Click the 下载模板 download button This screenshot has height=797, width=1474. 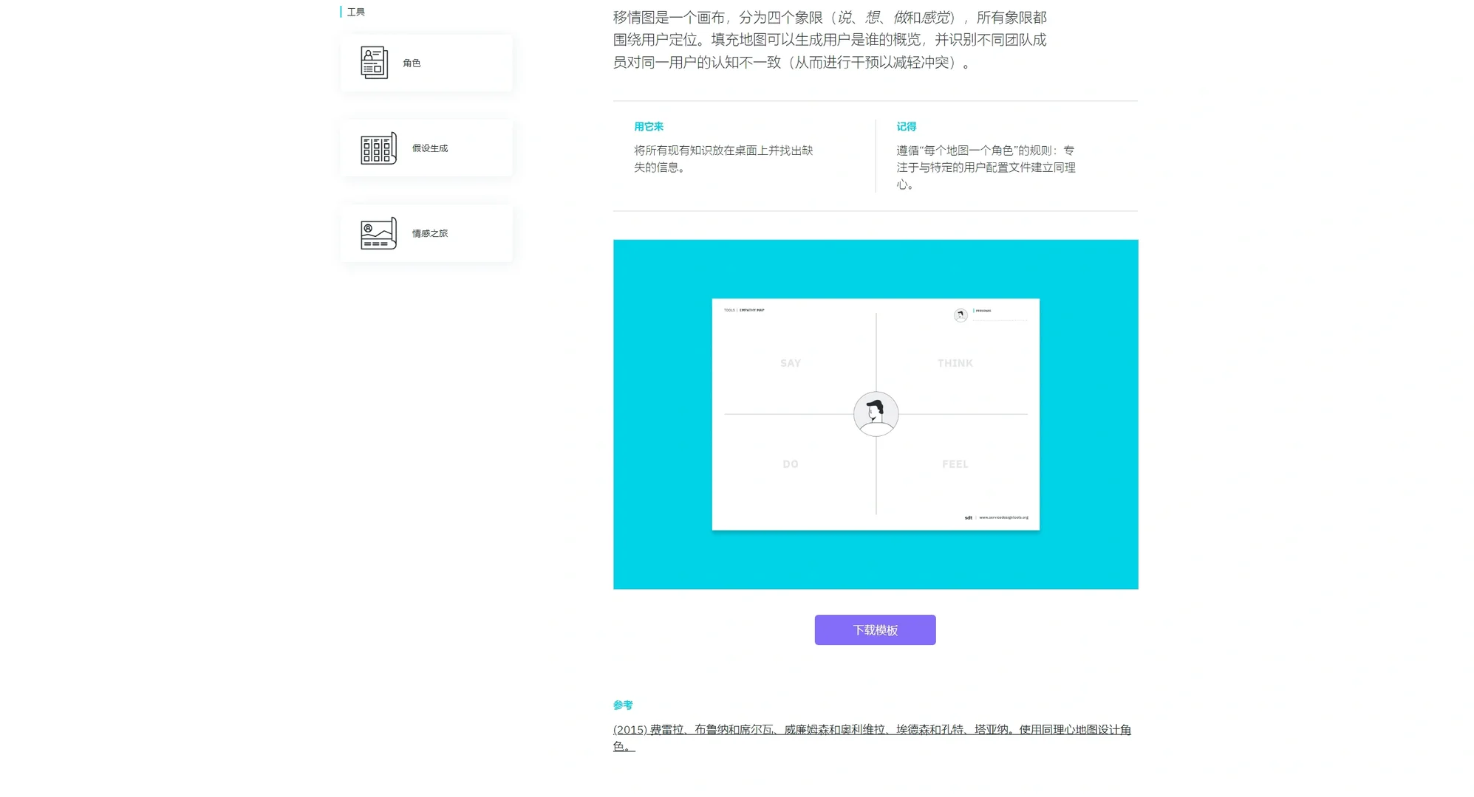pyautogui.click(x=875, y=629)
